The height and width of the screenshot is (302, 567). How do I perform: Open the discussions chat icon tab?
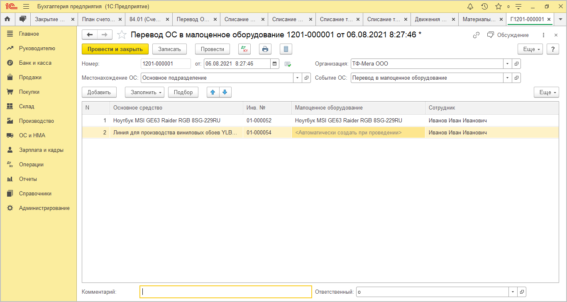22,19
